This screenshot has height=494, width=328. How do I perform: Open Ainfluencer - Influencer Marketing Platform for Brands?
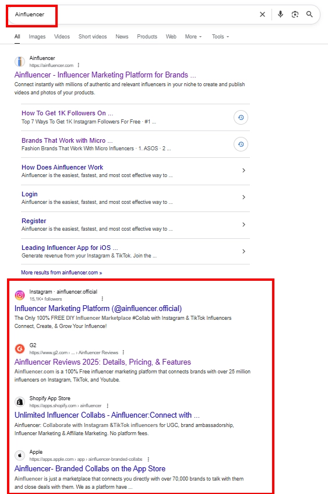coord(105,75)
